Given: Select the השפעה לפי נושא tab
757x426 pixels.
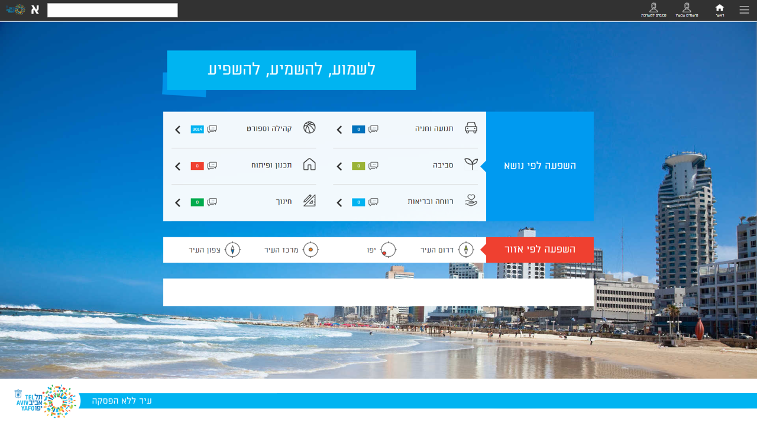Looking at the screenshot, I should pyautogui.click(x=539, y=166).
